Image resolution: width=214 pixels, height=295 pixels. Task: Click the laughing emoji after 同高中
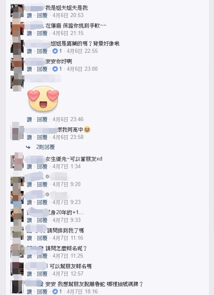87,129
